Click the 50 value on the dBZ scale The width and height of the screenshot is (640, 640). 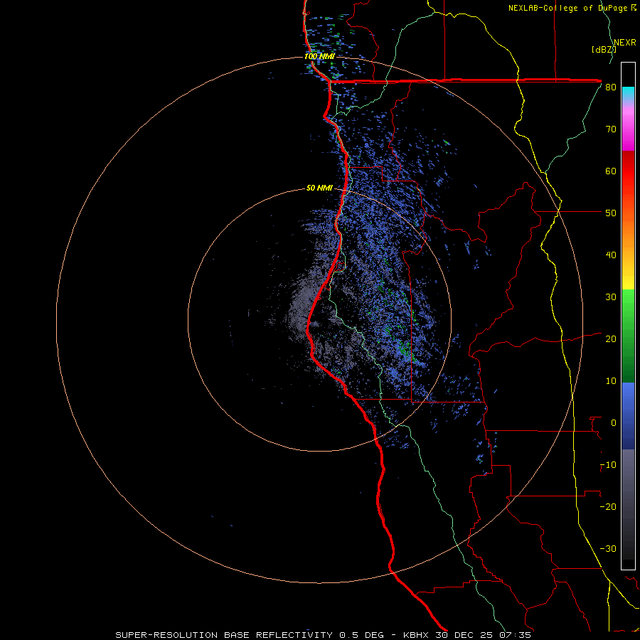click(x=611, y=213)
